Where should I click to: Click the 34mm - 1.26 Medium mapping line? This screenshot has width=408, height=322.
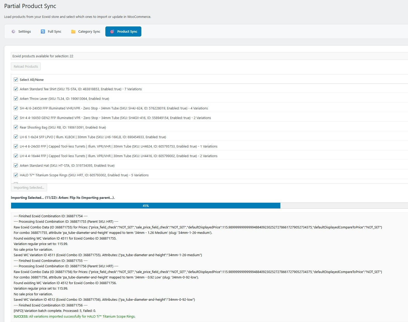click(113, 233)
